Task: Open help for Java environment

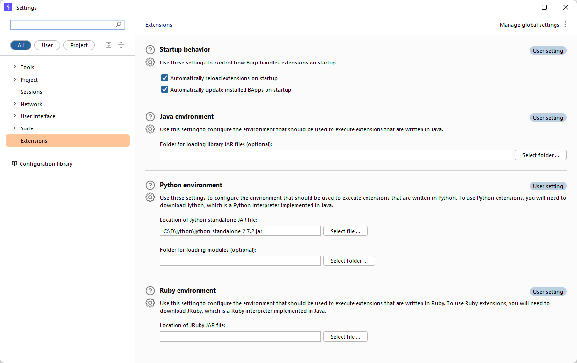Action: coord(150,117)
